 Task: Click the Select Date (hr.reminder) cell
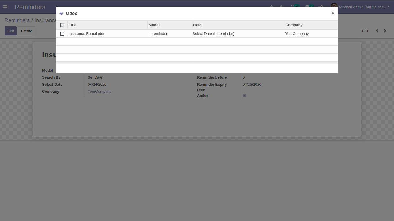click(238, 34)
